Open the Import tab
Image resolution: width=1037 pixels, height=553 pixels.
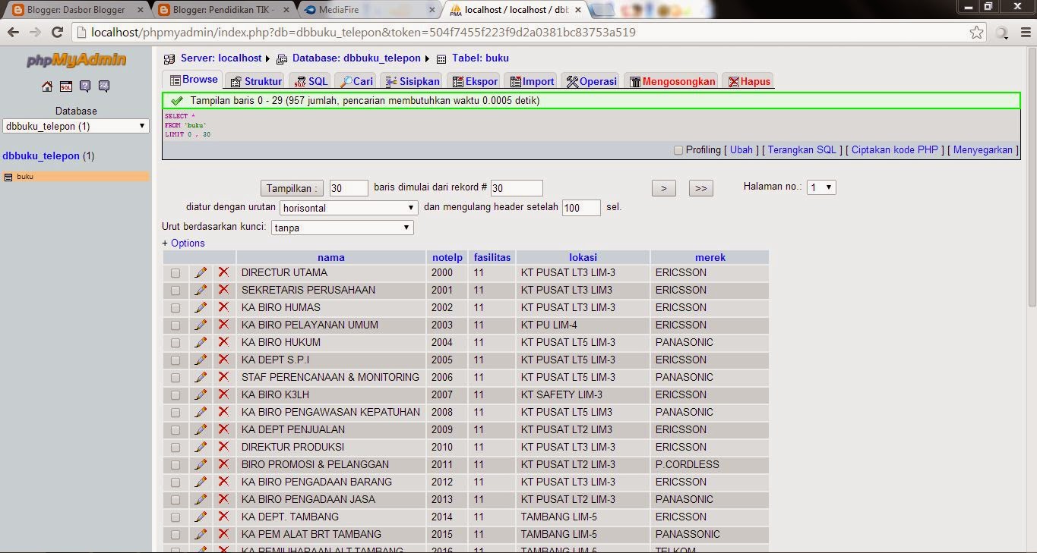[532, 81]
